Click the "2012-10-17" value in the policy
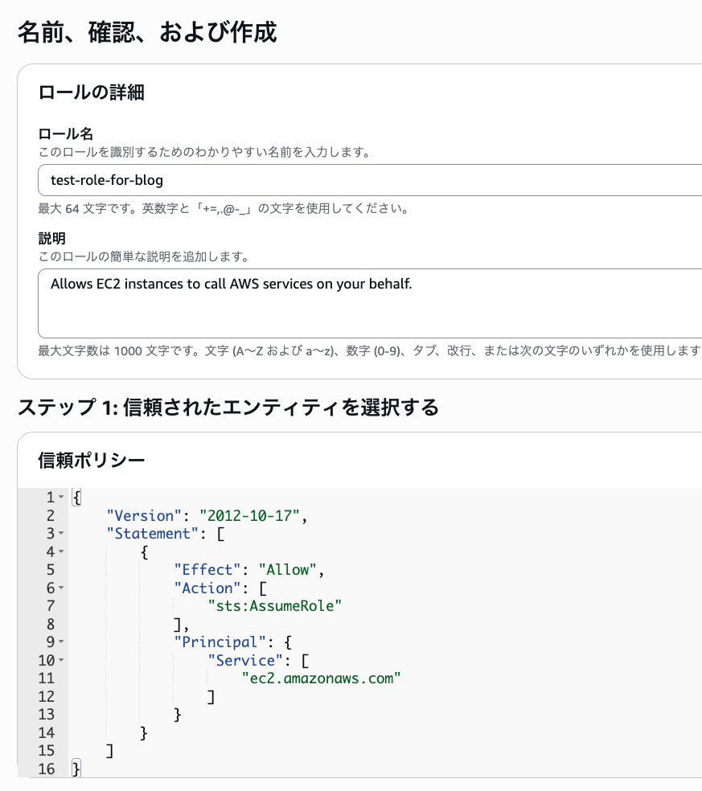This screenshot has width=702, height=791. tap(250, 515)
